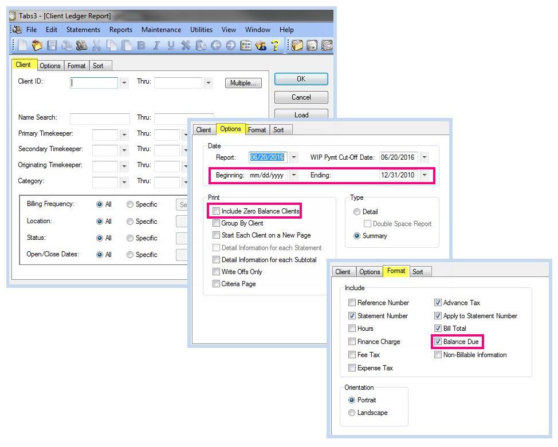Viewport: 558px width, 447px height.
Task: Click the New document toolbar icon
Action: 22,46
